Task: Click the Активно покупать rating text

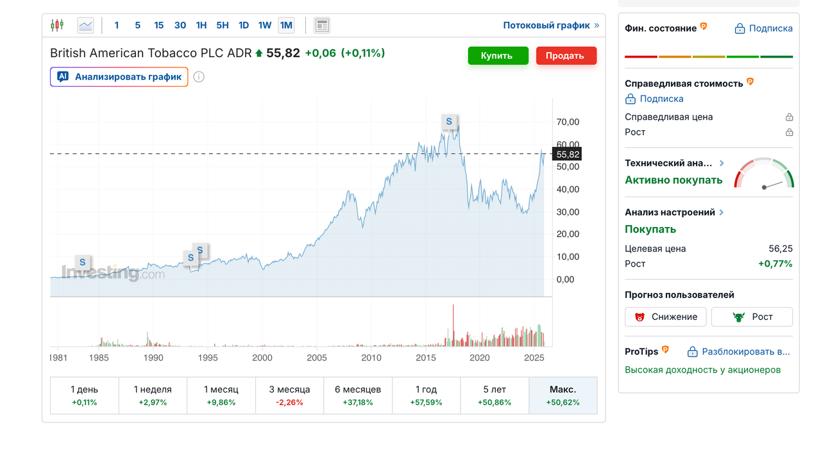Action: (673, 180)
